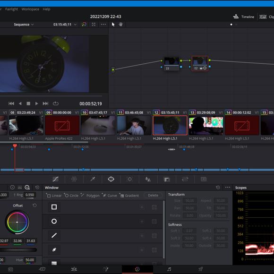Open the Fusion page icon
274x274 pixels.
pos(106,269)
